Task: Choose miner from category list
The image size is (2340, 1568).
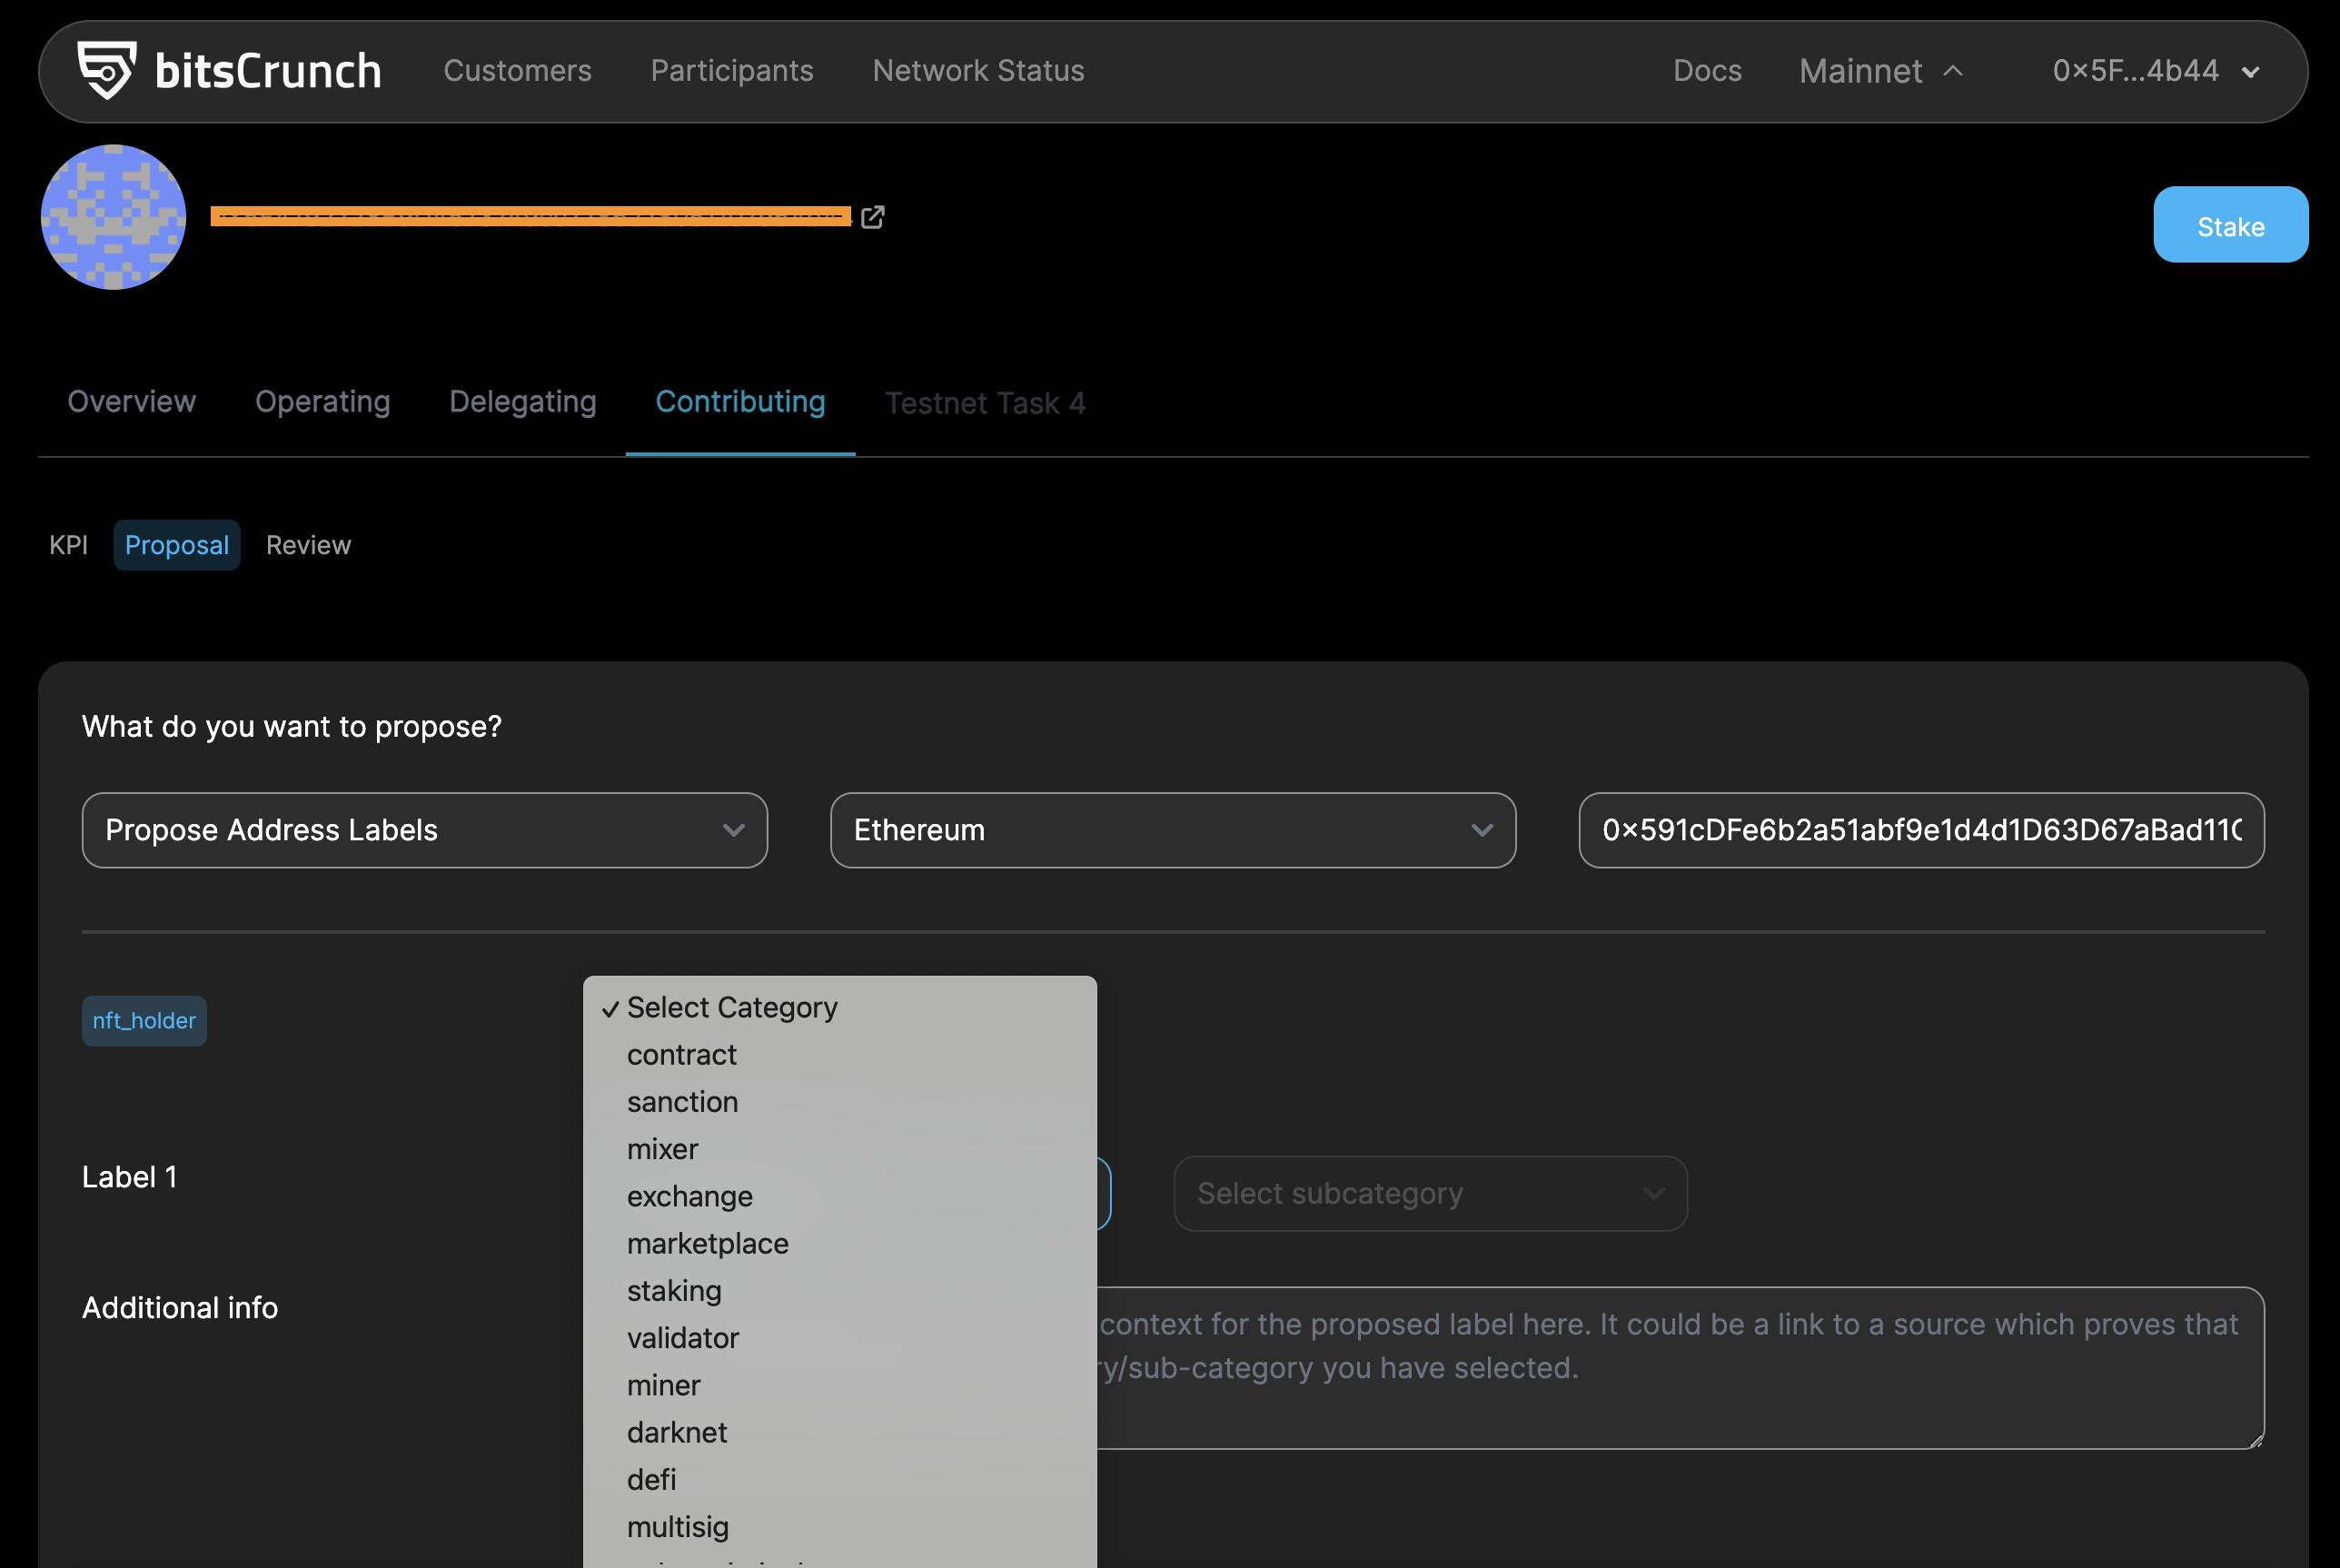Action: click(839, 1385)
